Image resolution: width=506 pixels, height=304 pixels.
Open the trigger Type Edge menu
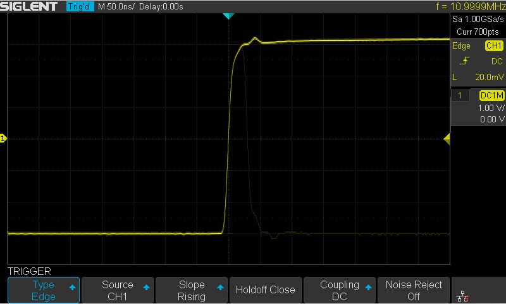(x=44, y=290)
